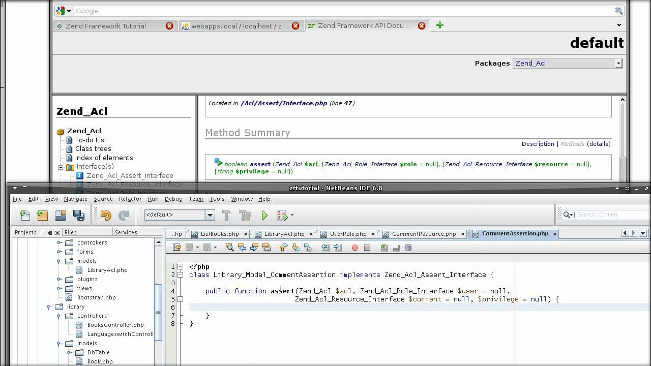Switch to the CommentResource.php editor tab

point(424,234)
